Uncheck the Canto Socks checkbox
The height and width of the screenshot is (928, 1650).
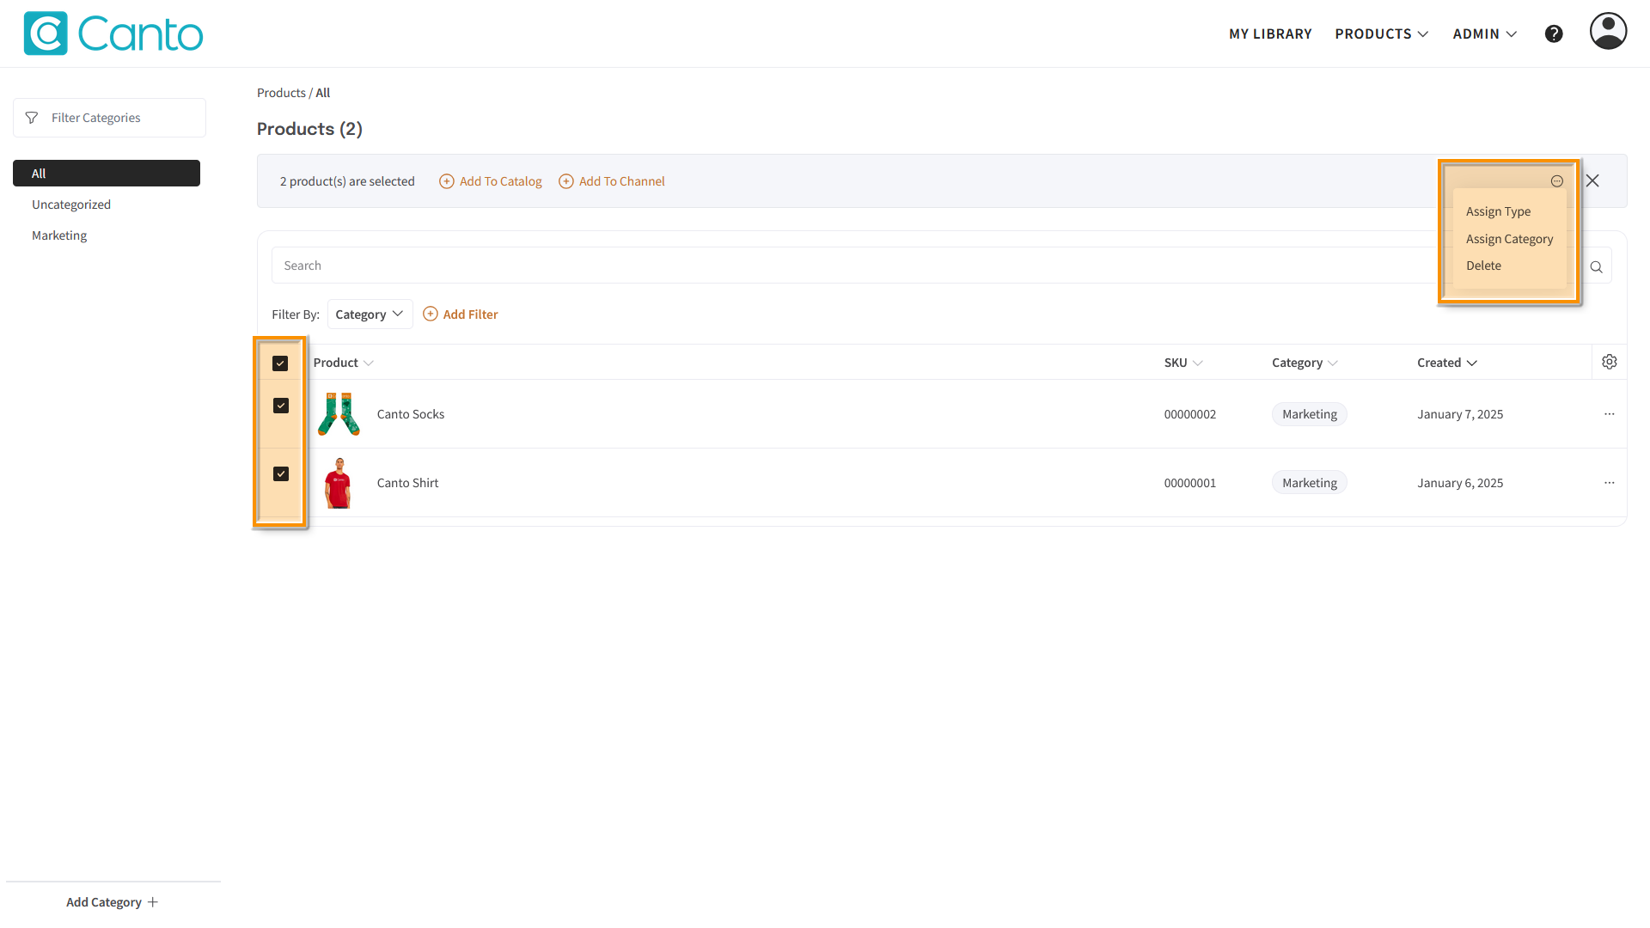(281, 406)
